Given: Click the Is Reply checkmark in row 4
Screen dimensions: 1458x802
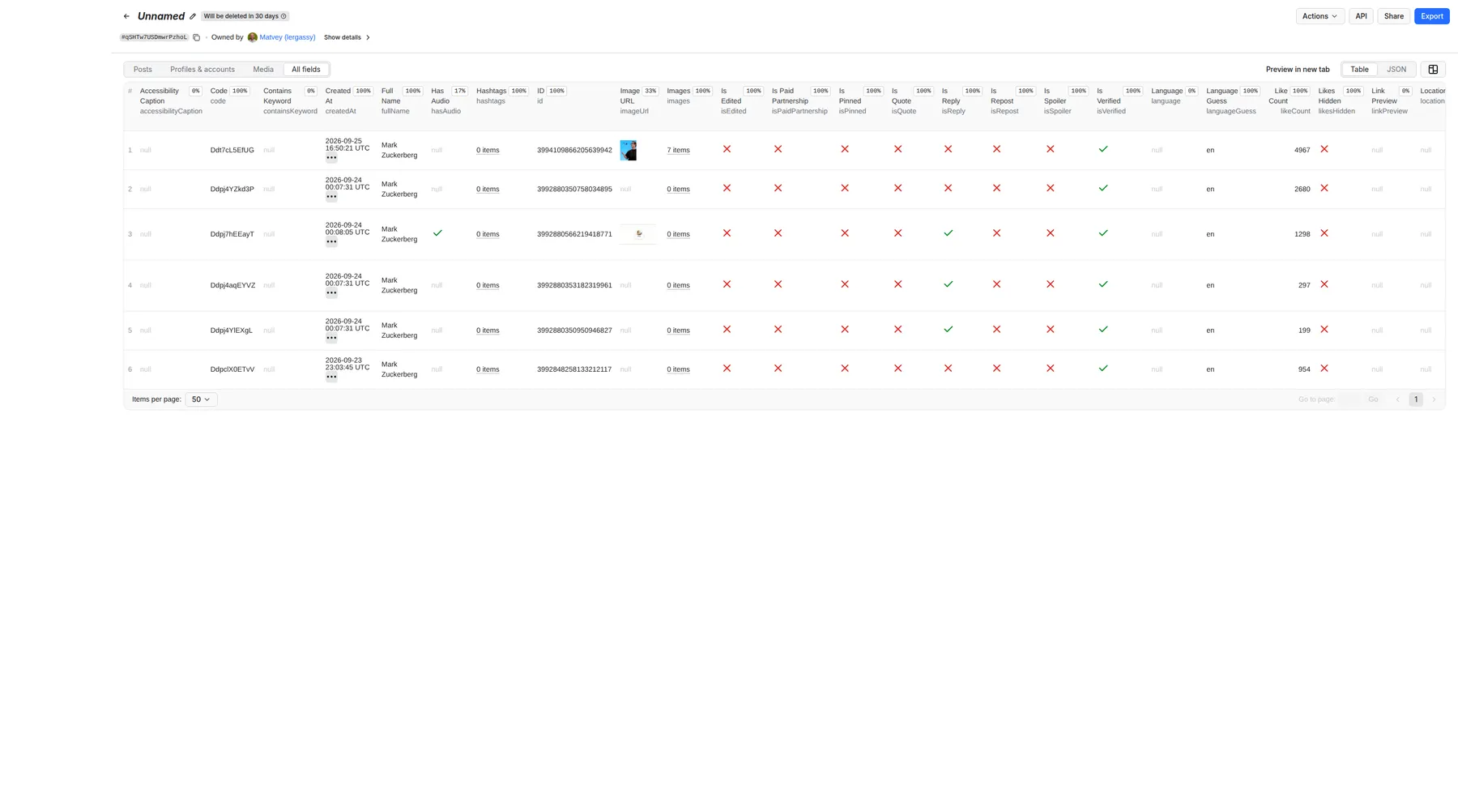Looking at the screenshot, I should click(x=949, y=284).
